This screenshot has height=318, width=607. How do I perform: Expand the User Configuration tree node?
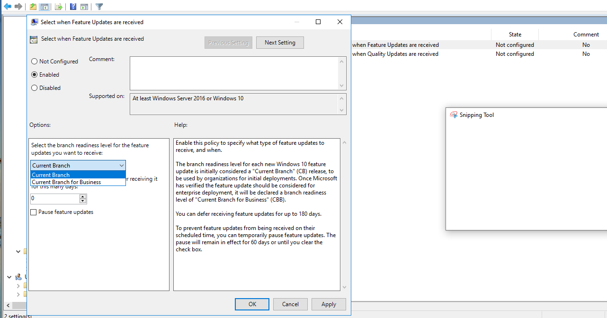click(9, 276)
